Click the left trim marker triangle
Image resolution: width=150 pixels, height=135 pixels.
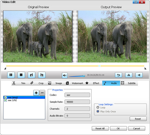[5, 68]
